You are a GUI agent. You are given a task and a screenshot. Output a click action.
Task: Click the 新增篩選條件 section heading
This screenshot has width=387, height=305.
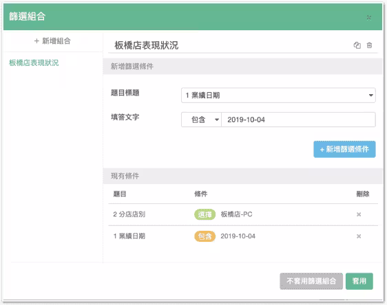[x=132, y=66]
